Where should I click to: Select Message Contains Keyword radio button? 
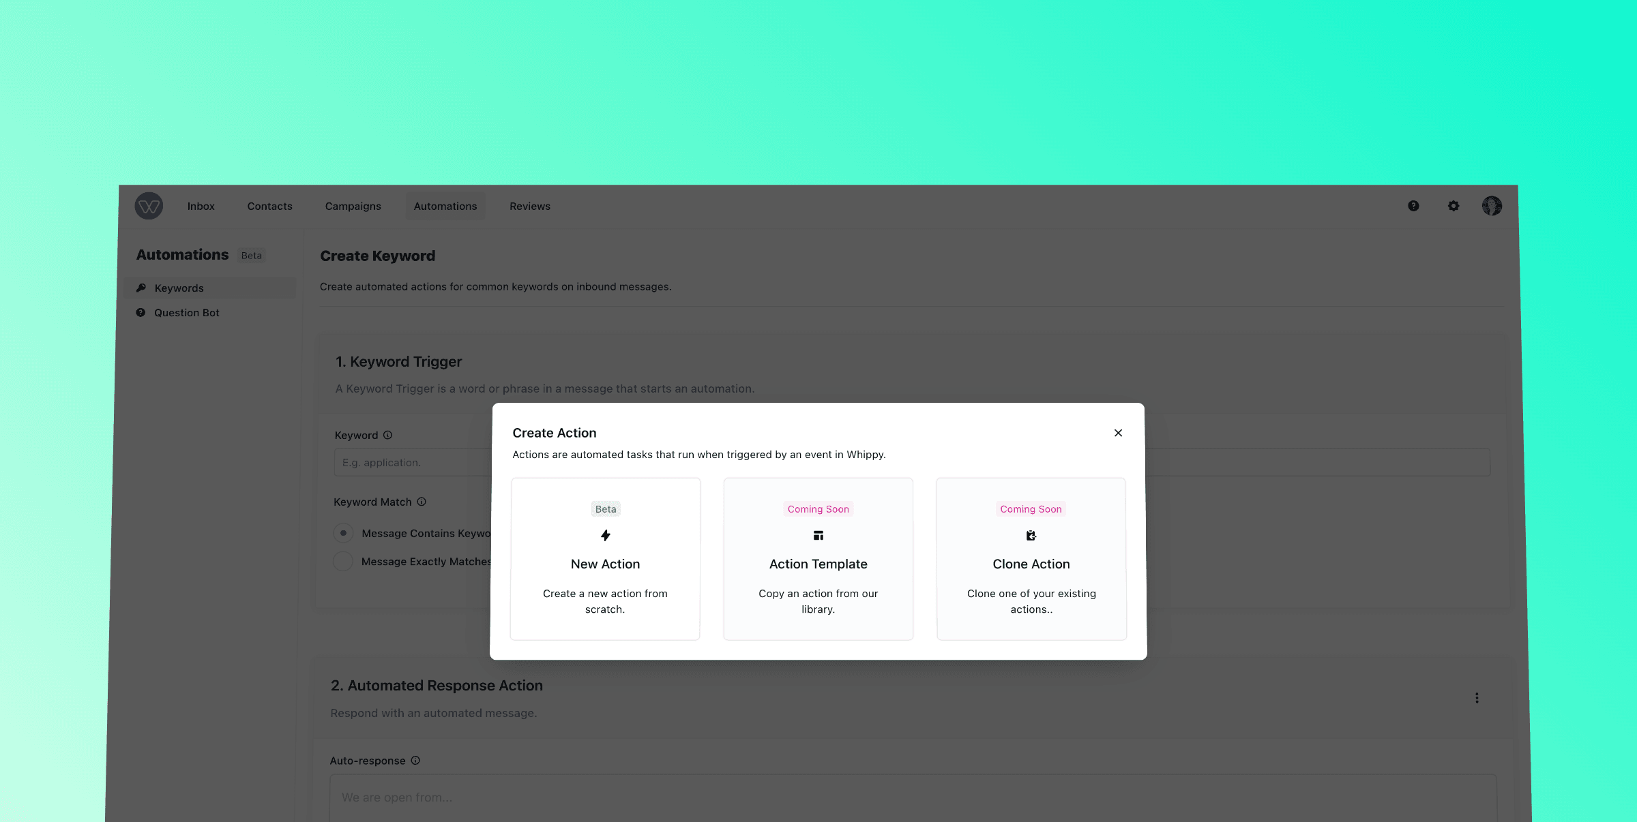tap(343, 533)
